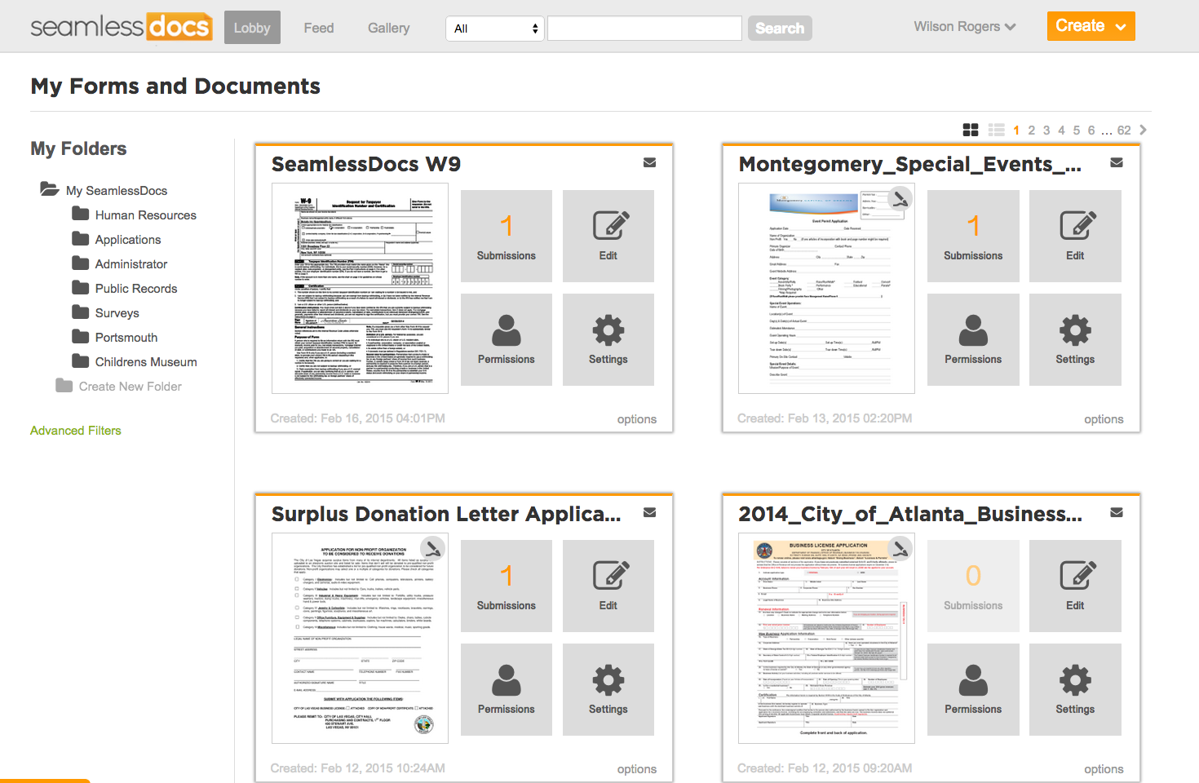Open Permissions for Montegomery_Special_Events form
Screen dimensions: 1199x783
[x=973, y=339]
